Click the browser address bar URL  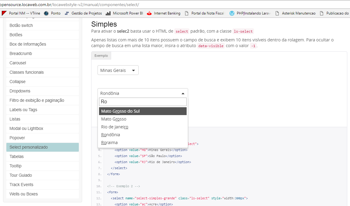(70, 5)
